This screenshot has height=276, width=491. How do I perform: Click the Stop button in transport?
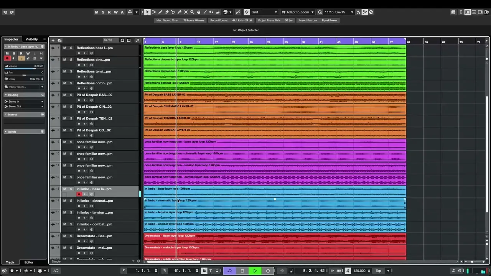pos(242,271)
